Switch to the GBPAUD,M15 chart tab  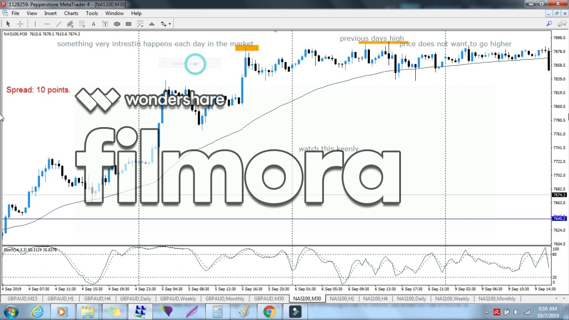22,299
